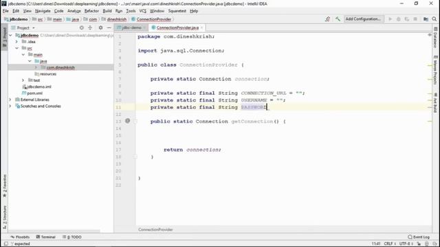Switch to the jdbc-demo editor tab

(x=131, y=27)
